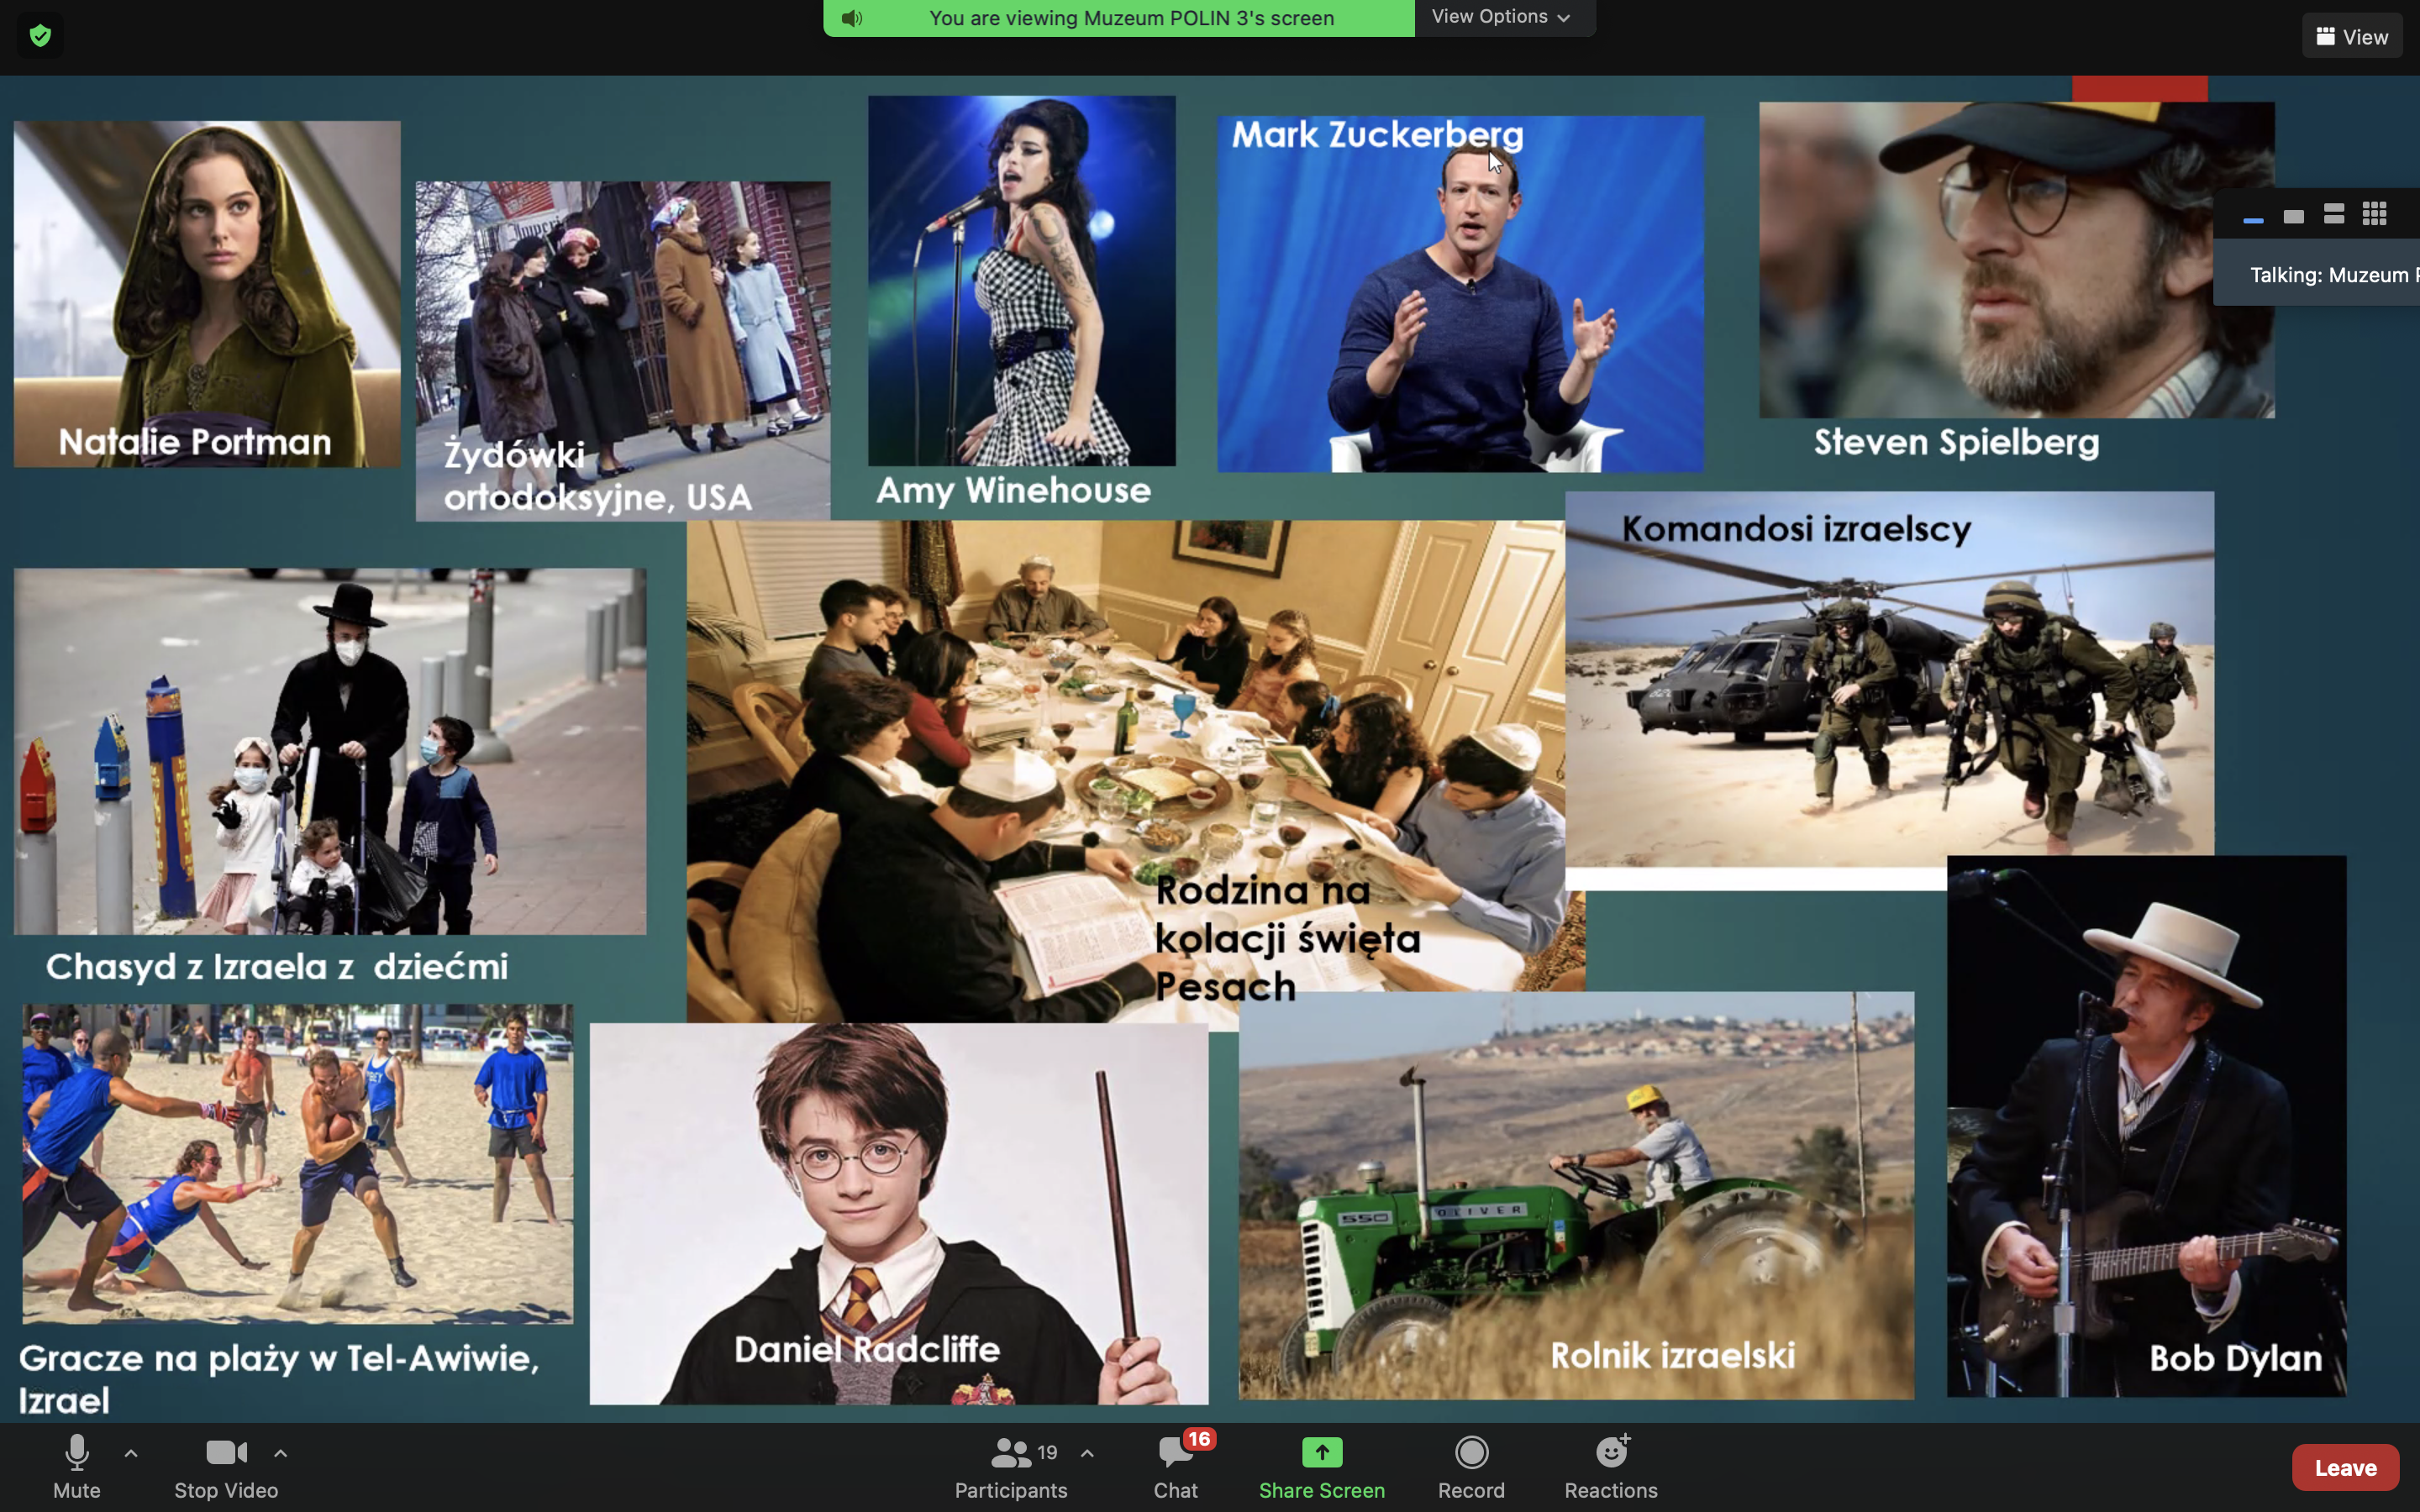Click the 'Natalie Portman' caption text
Viewport: 2420px width, 1512px height.
tap(194, 443)
